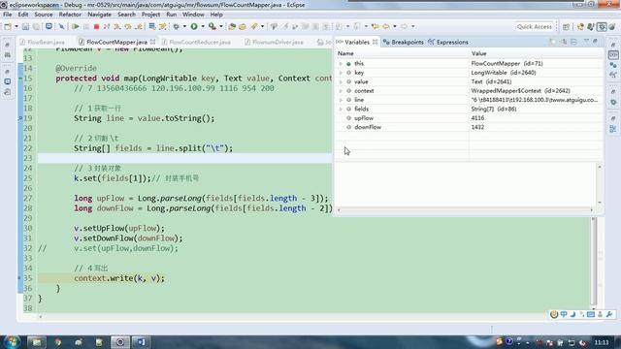This screenshot has width=621, height=349.
Task: Click the Resume debug button
Action: [76, 26]
